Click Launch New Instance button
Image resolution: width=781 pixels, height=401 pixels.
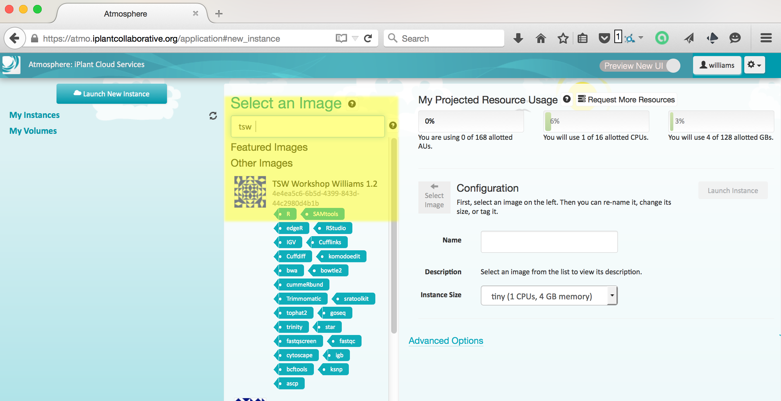(112, 94)
